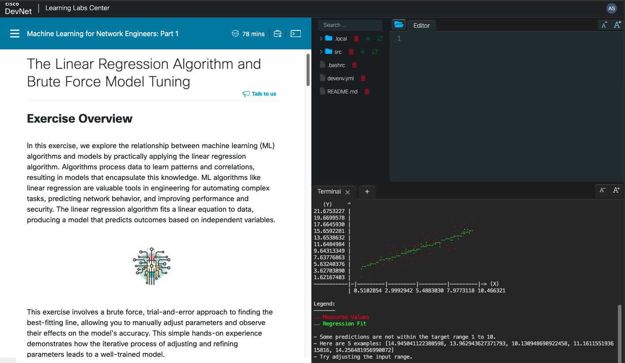The width and height of the screenshot is (625, 363).
Task: Select the Terminal tab
Action: [328, 191]
